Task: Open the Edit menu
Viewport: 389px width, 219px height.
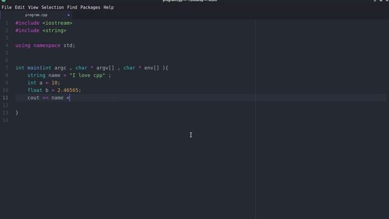Action: (19, 7)
